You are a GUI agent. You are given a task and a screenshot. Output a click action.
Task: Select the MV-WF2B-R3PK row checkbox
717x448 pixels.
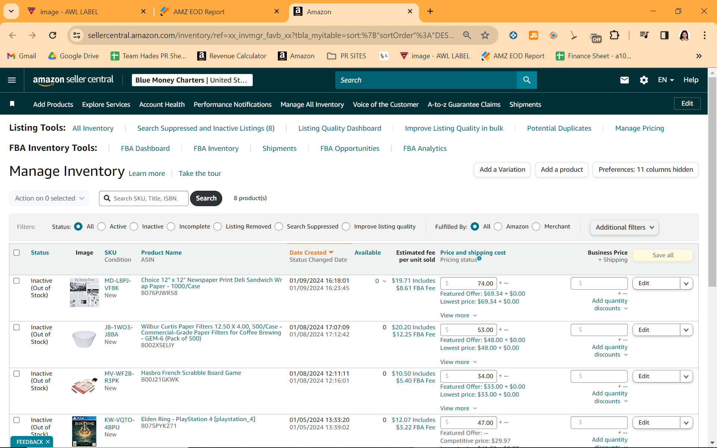pos(16,374)
